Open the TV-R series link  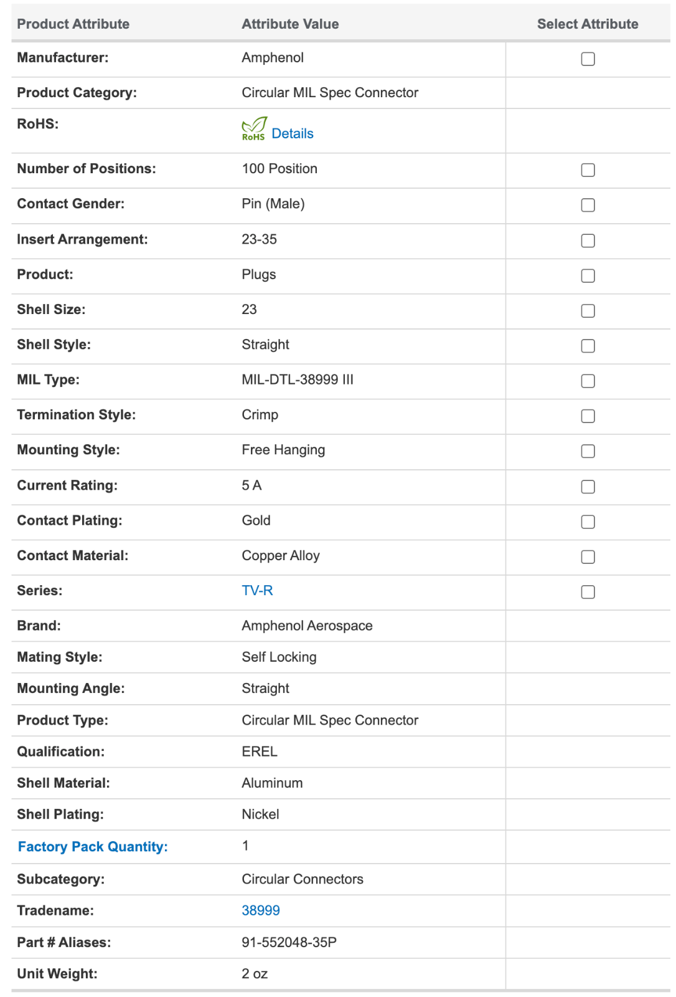(x=257, y=591)
